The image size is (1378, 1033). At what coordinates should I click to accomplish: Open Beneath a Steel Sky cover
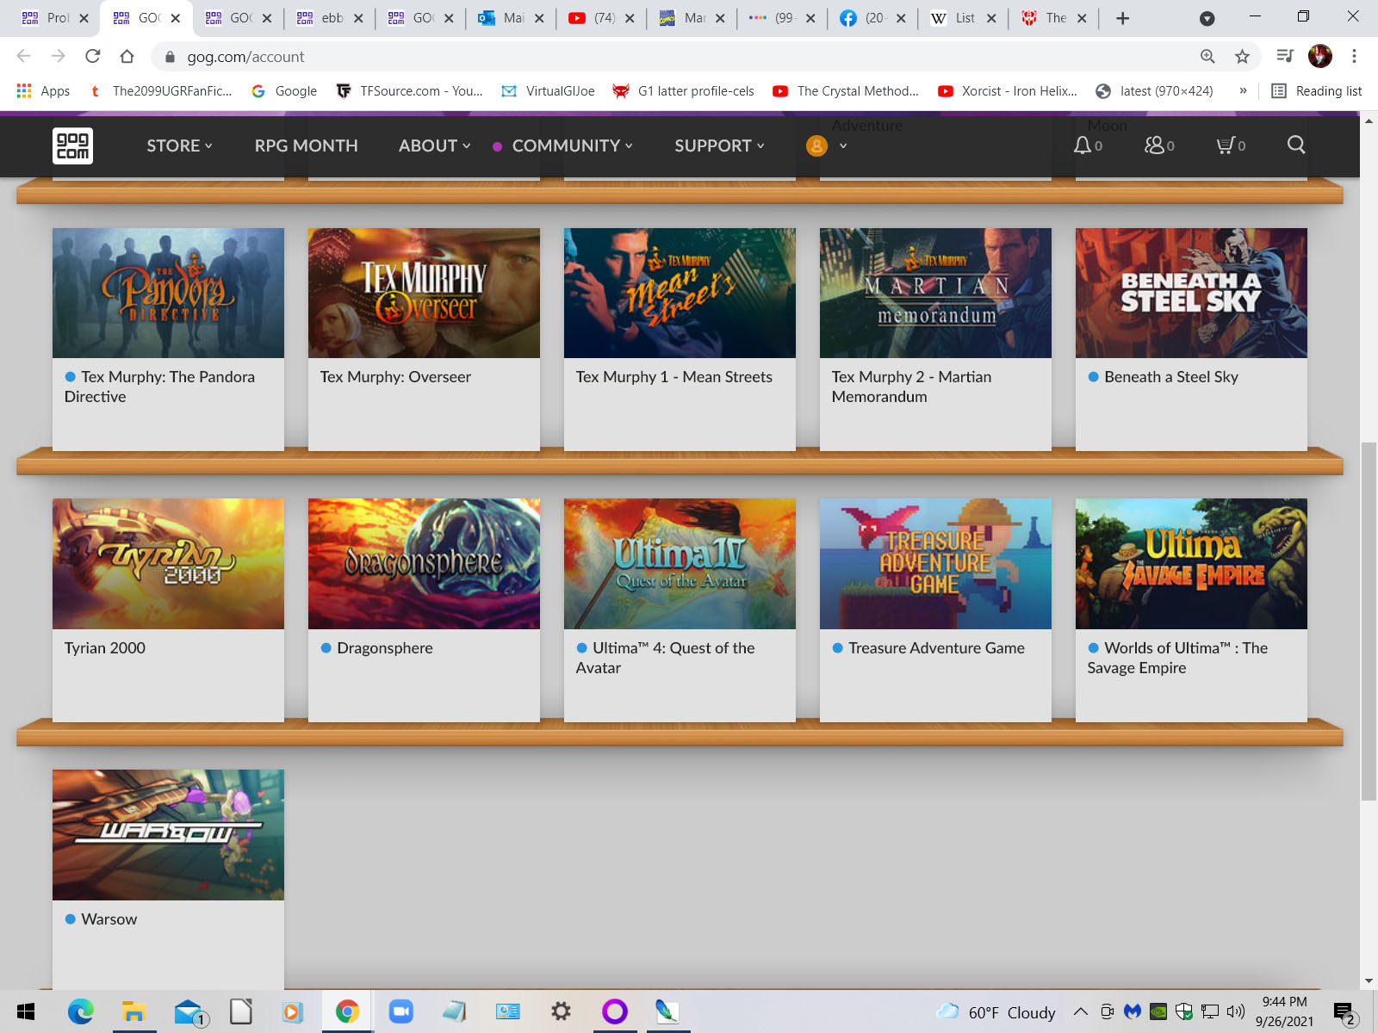click(x=1191, y=293)
